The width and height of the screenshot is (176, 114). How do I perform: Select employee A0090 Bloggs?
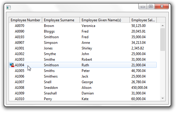(83, 31)
